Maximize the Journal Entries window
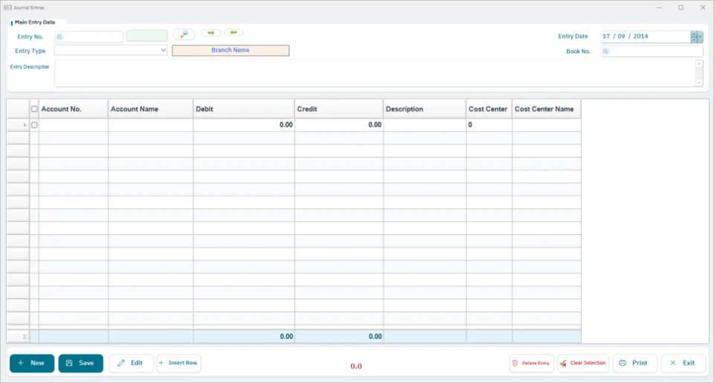 click(x=681, y=7)
